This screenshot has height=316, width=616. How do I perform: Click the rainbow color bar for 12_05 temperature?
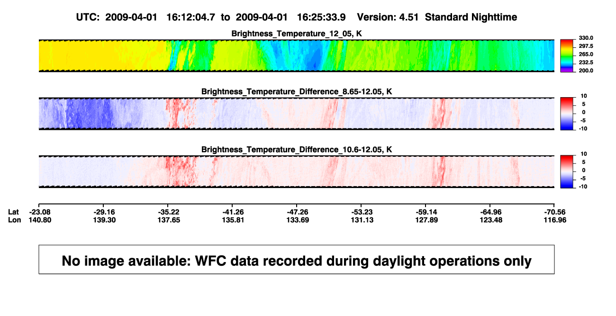click(x=567, y=55)
